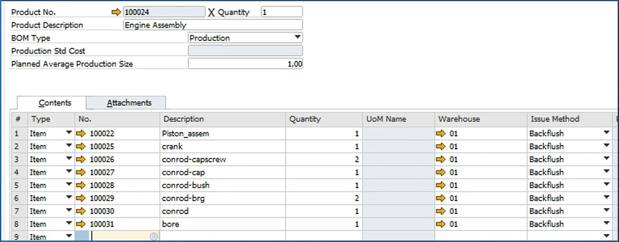This screenshot has width=619, height=242.
Task: Follow warehouse link arrow in crank row
Action: tap(441, 147)
